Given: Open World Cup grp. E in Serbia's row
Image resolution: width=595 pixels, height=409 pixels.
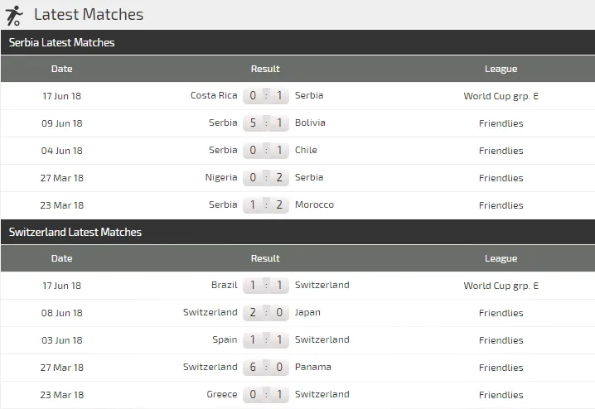Looking at the screenshot, I should click(x=501, y=96).
